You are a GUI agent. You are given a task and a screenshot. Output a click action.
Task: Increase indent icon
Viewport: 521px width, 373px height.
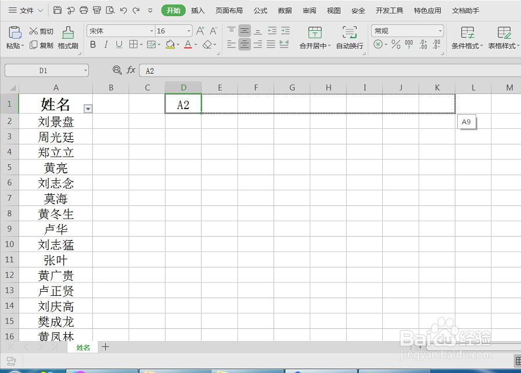coord(285,31)
